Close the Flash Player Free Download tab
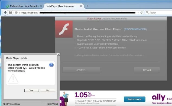 coord(81,6)
